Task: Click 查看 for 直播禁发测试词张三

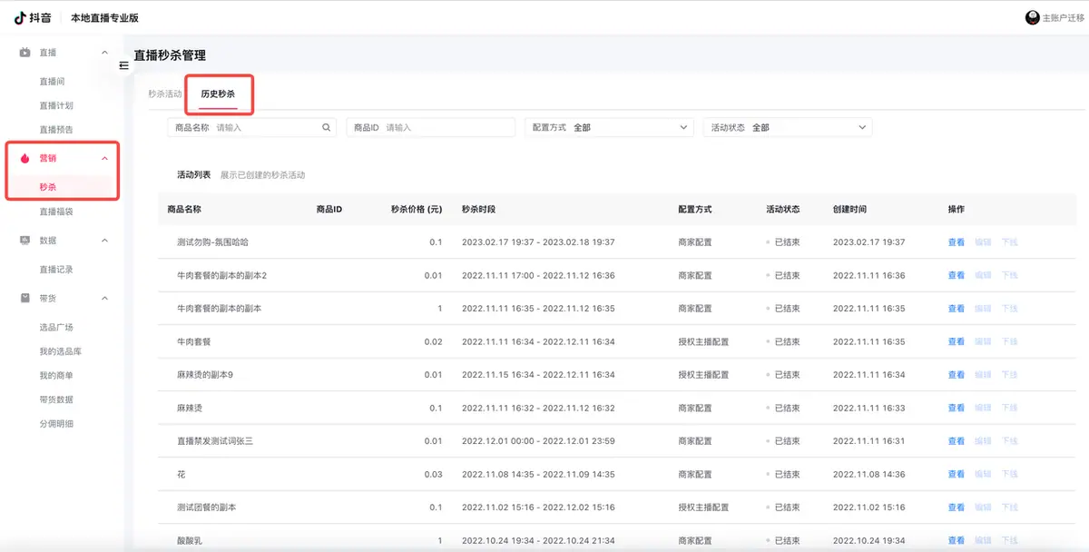Action: coord(957,441)
